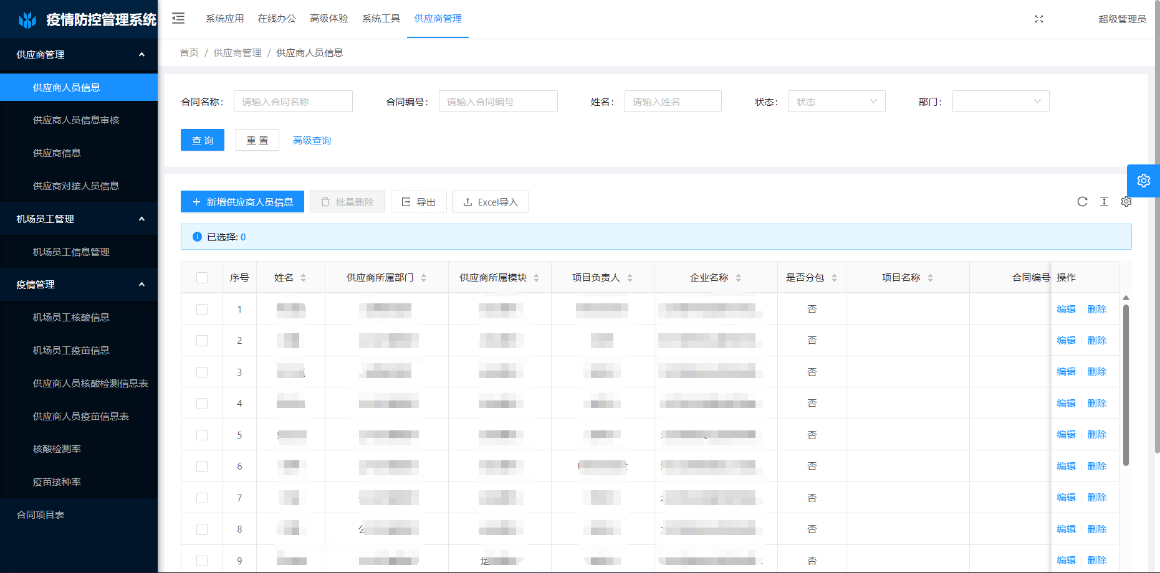The height and width of the screenshot is (573, 1160).
Task: Click the table vertical scrollbar thumb
Action: [x=1126, y=385]
